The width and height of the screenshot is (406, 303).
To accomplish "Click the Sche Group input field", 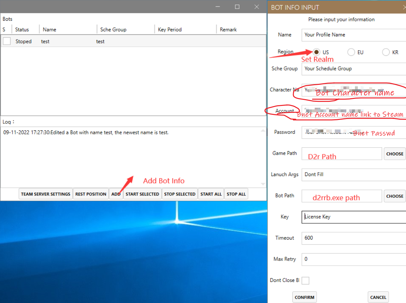I will [354, 69].
